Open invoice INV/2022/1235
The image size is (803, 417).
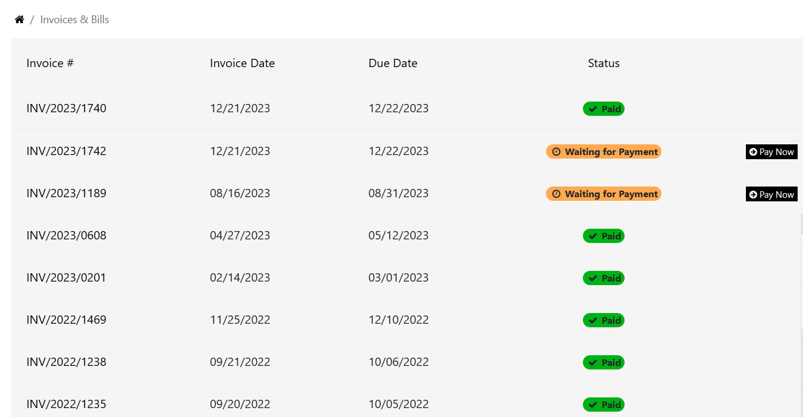click(67, 404)
